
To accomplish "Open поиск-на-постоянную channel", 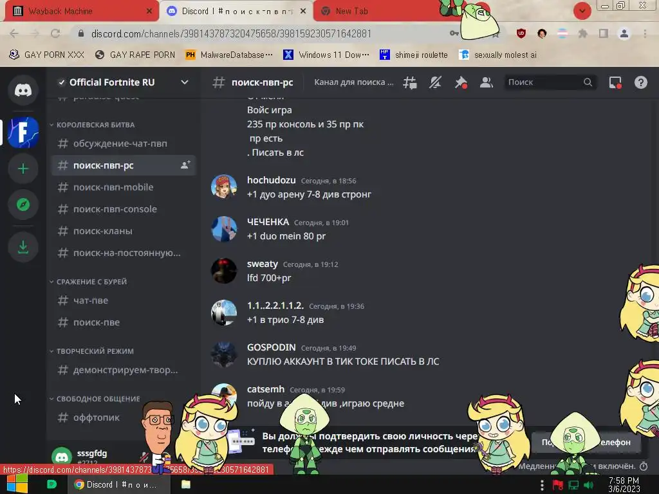I will tap(124, 253).
